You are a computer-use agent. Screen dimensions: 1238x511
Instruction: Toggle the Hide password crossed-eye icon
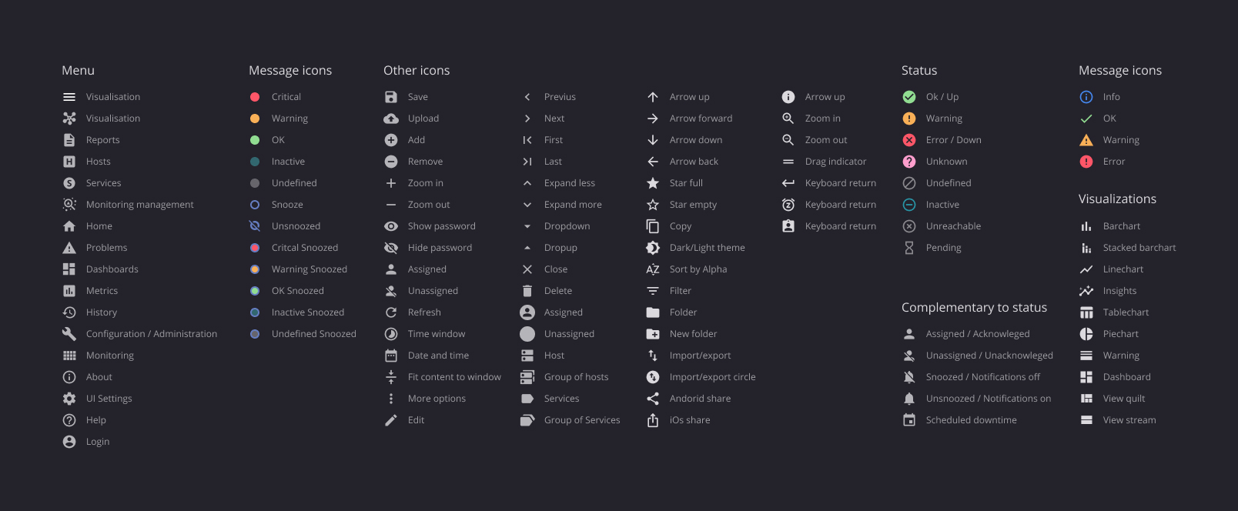391,248
